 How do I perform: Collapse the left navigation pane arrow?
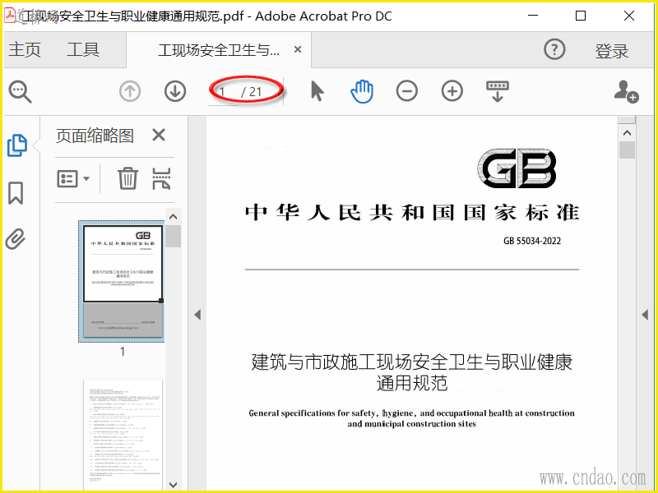point(197,315)
